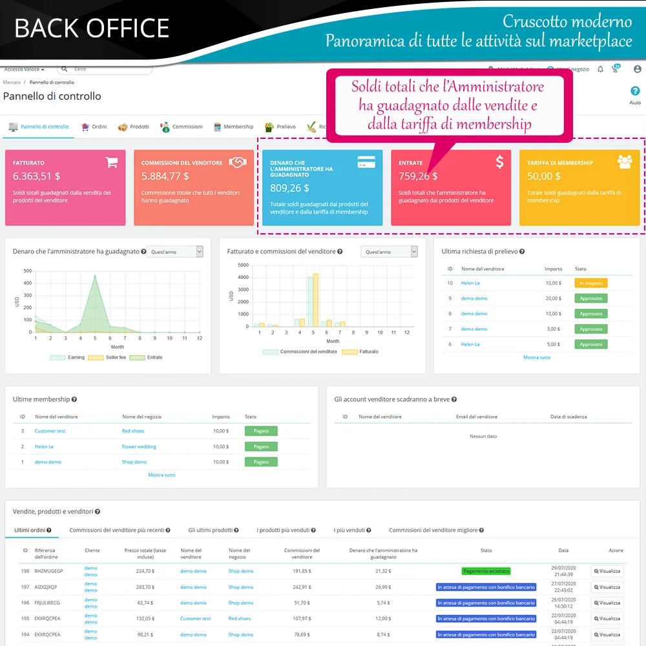Click the user profile avatar icon

pos(638,69)
